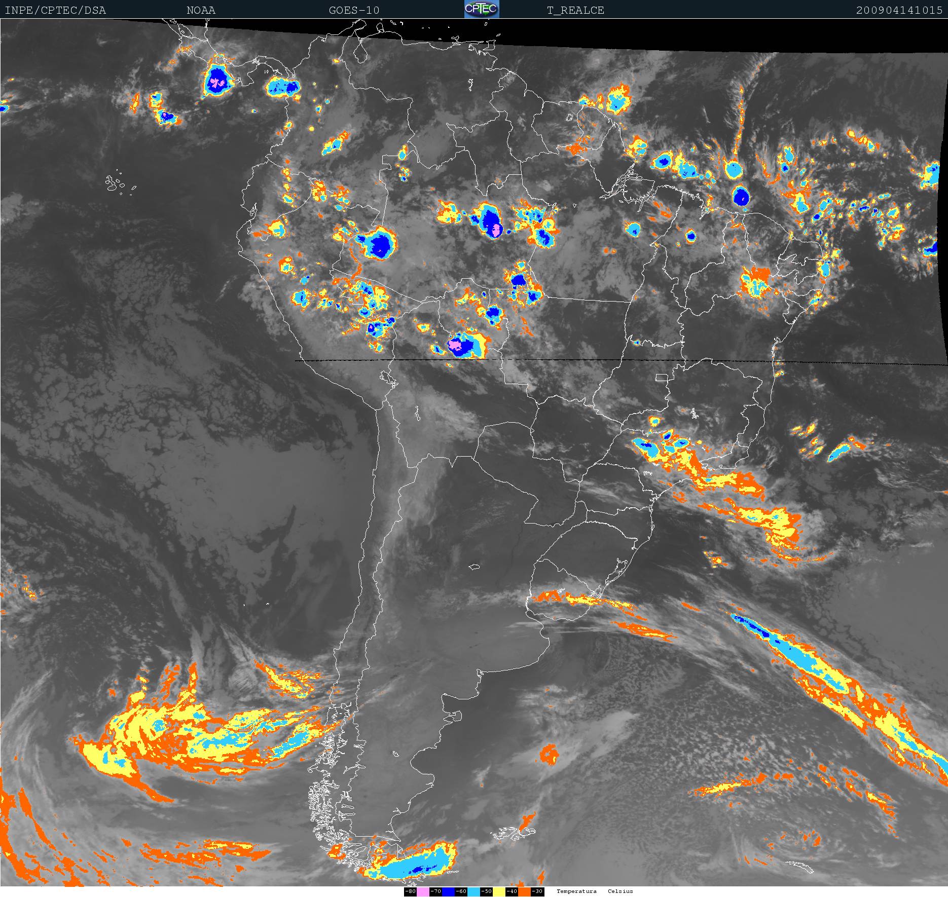This screenshot has width=948, height=897.
Task: Click the -30 legend value
Action: coord(537,891)
